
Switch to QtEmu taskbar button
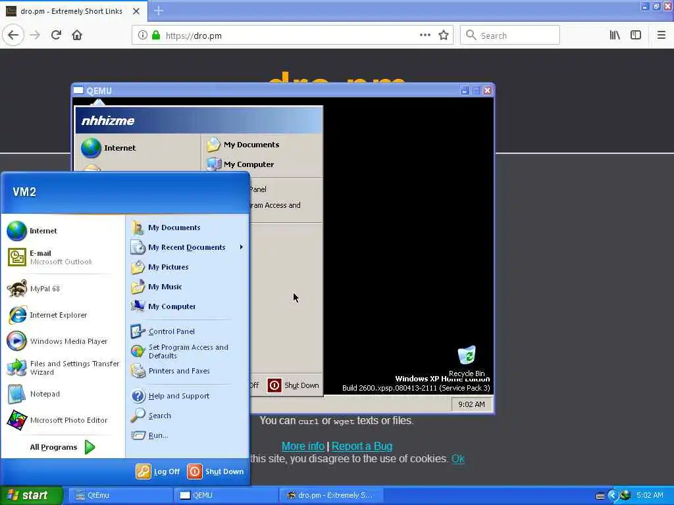pos(120,496)
